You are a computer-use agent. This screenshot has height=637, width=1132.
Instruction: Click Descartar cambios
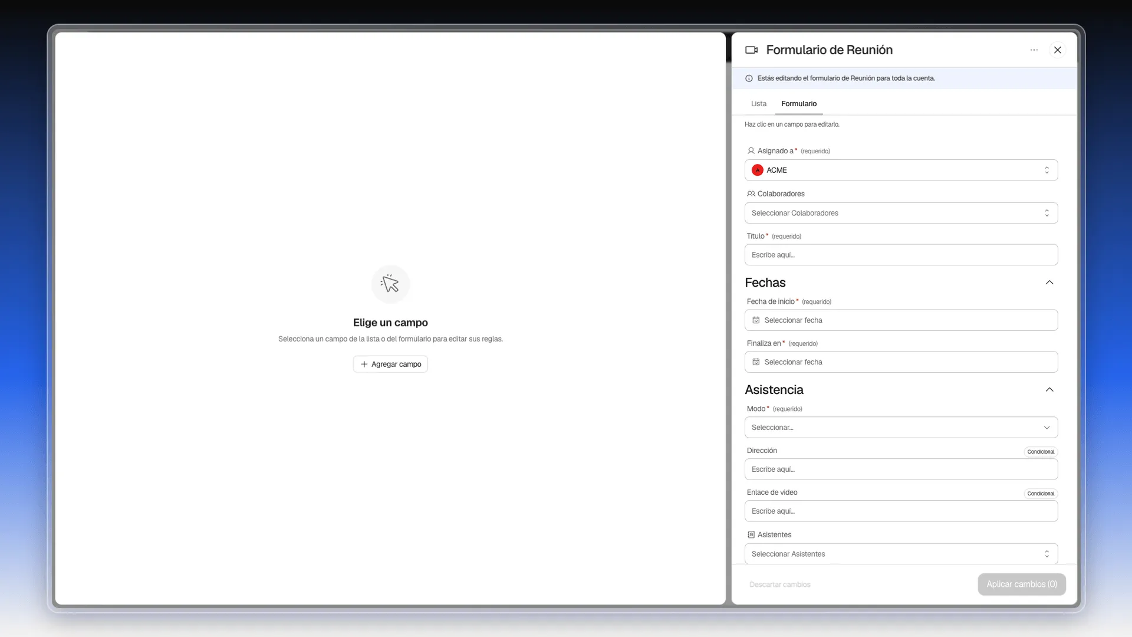779,585
